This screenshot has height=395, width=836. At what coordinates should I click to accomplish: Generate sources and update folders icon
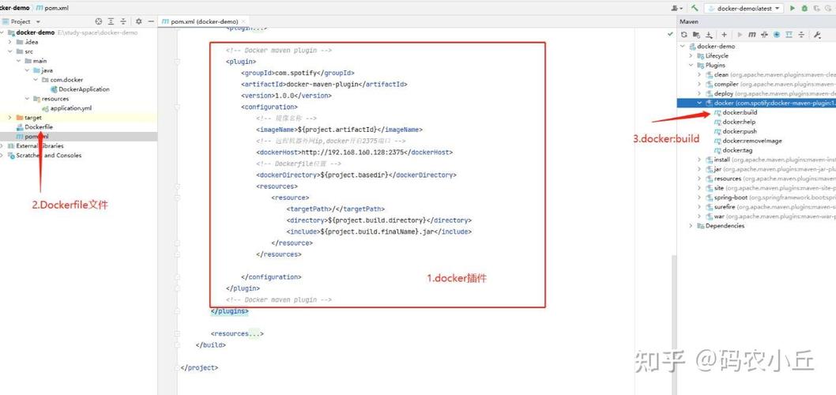pos(696,35)
